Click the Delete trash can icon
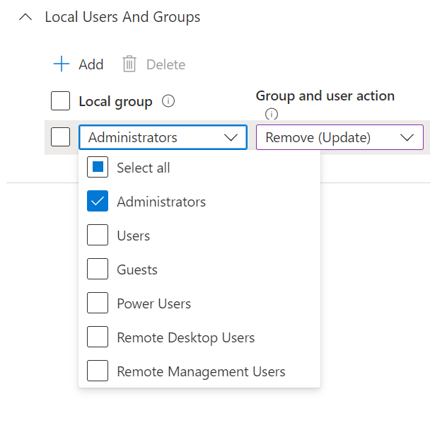The height and width of the screenshot is (423, 430). [129, 64]
